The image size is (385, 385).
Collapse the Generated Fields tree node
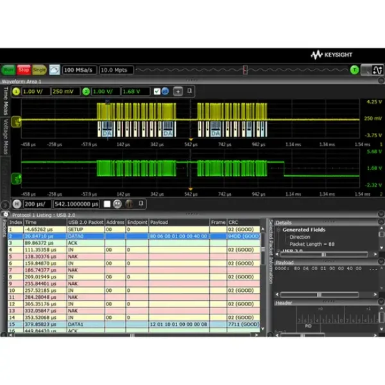(278, 230)
